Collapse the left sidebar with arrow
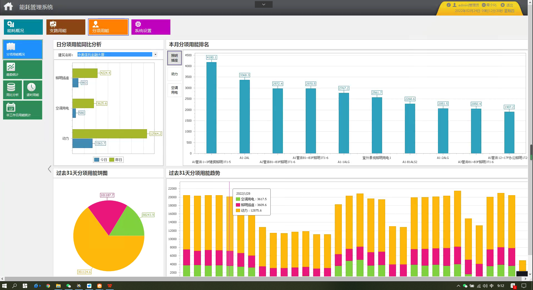Image resolution: width=533 pixels, height=290 pixels. coord(49,169)
